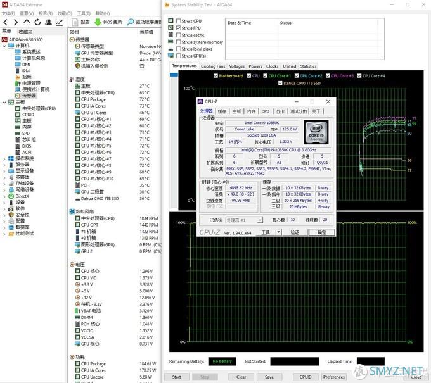This screenshot has height=383, width=431.
Task: Click the Save button in stability test
Action: [269, 377]
